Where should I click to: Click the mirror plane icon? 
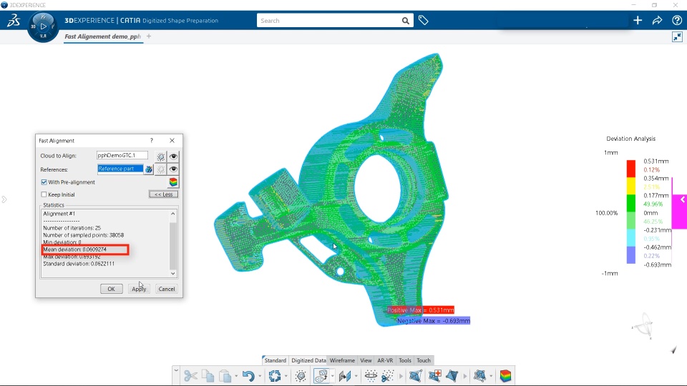[345, 375]
